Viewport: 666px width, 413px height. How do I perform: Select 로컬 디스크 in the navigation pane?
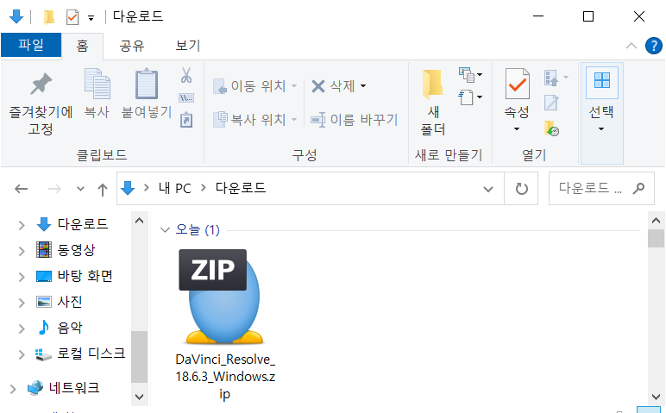(91, 354)
